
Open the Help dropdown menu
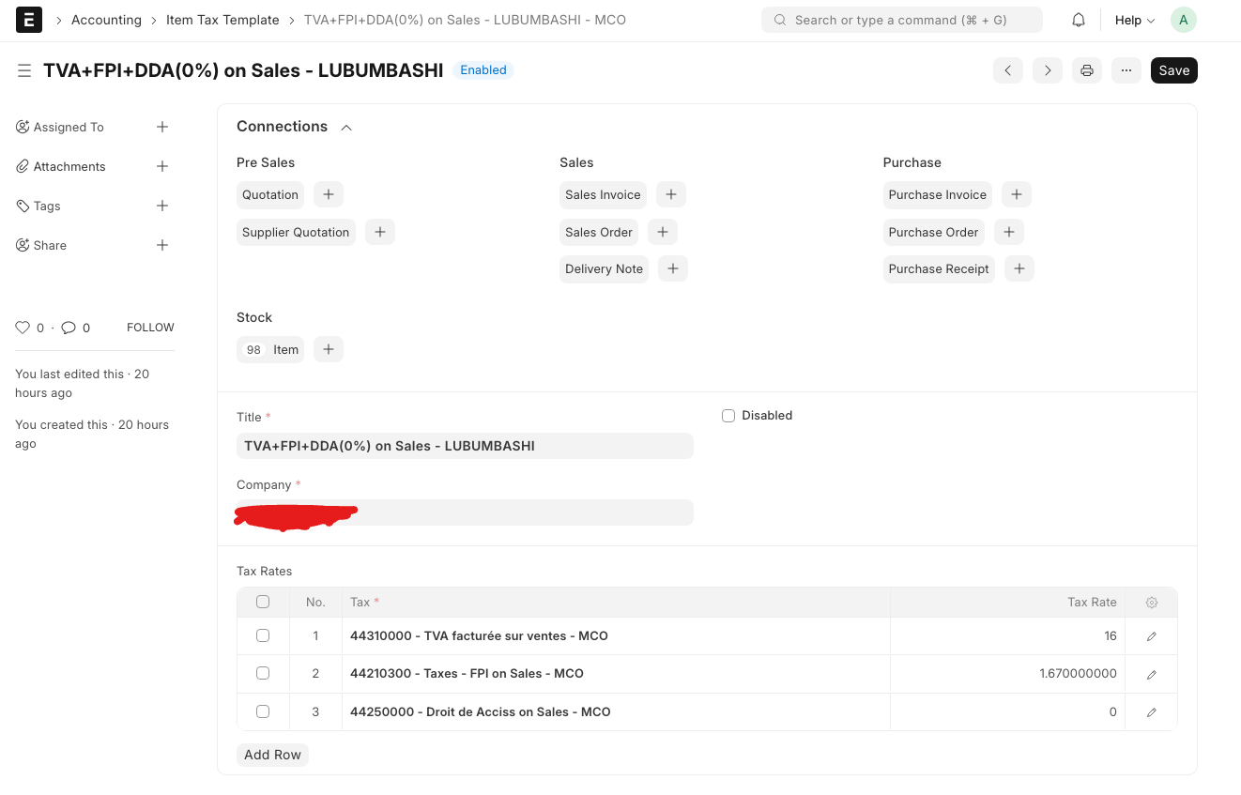pyautogui.click(x=1134, y=20)
